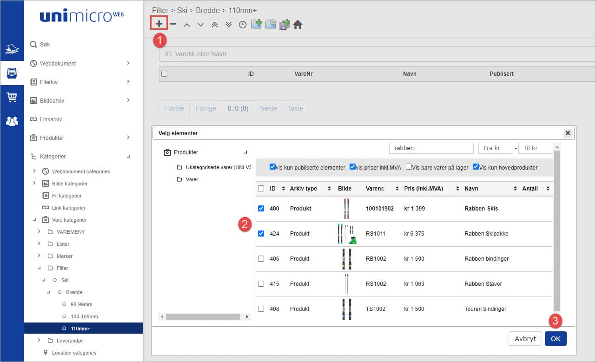This screenshot has height=362, width=596.
Task: Expand the Merker folder arrow
Action: pos(39,256)
